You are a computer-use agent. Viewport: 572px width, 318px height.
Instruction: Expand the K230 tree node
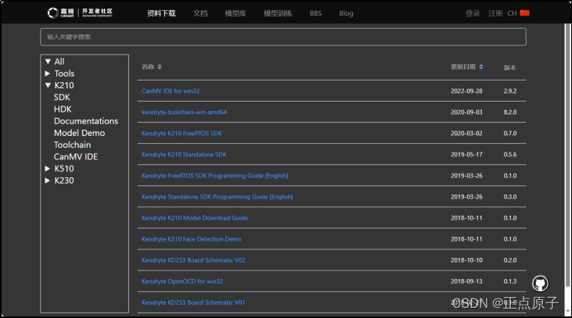click(48, 180)
